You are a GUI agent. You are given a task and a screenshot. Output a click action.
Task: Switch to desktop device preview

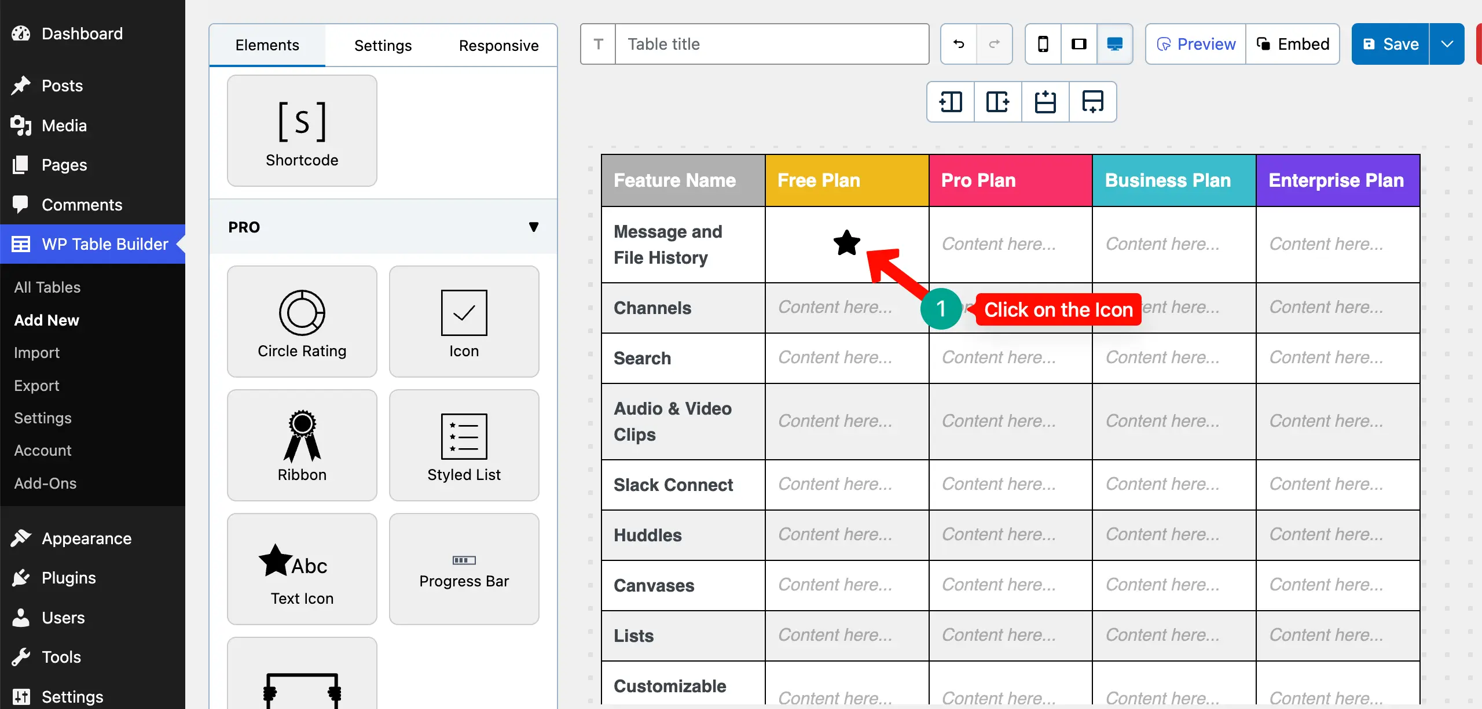click(x=1114, y=44)
